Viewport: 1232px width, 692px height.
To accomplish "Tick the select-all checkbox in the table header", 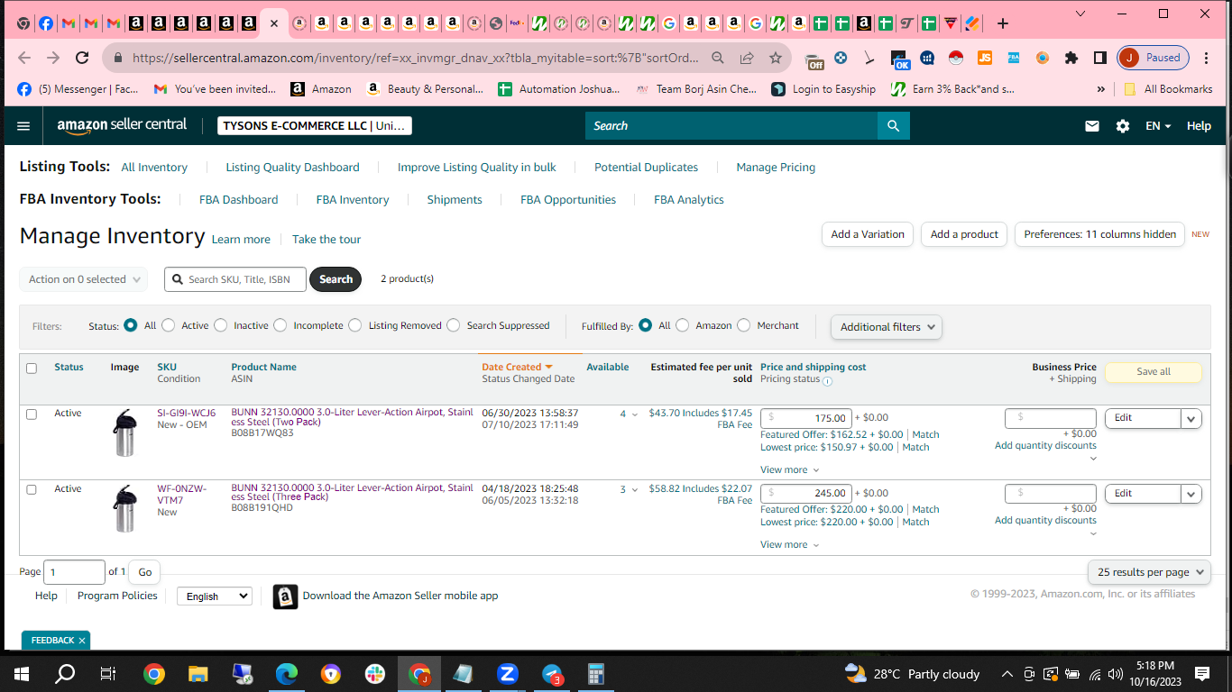I will tap(32, 369).
